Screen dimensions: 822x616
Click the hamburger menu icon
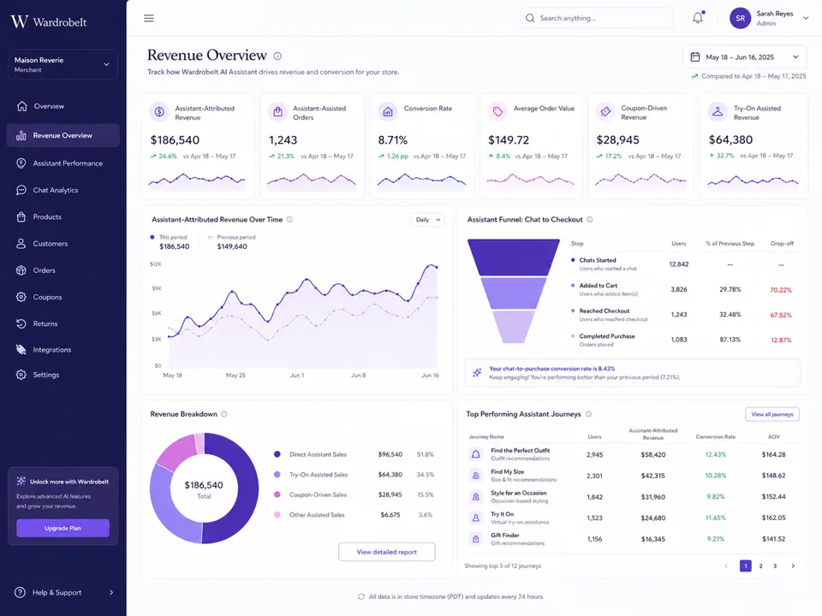[x=149, y=18]
